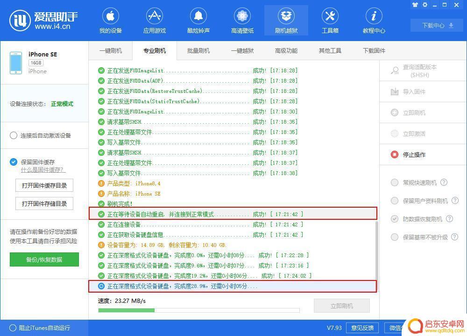Click 立即刷机 button beside progress bar
Screen dimensions: 467x336
tap(342, 306)
